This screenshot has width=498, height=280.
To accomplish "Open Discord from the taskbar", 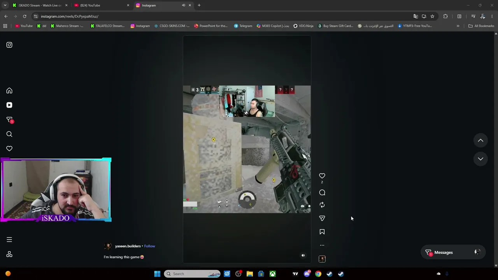I will pyautogui.click(x=307, y=274).
